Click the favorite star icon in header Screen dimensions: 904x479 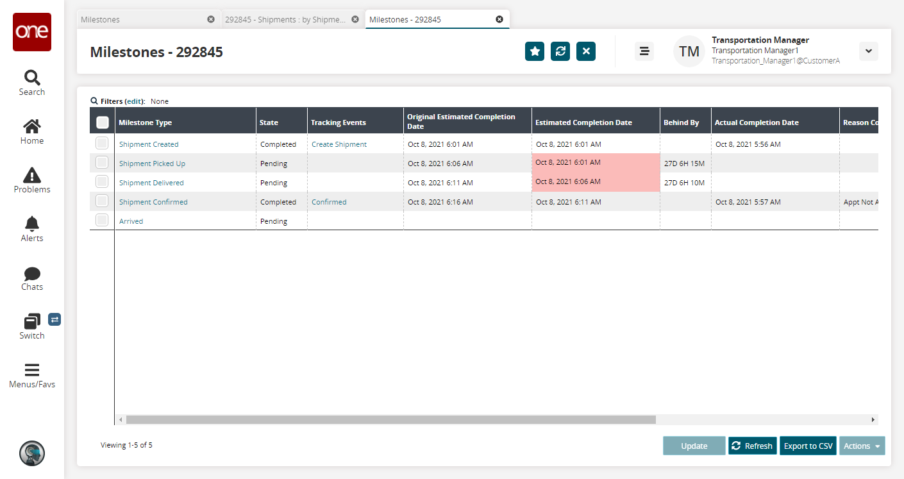point(534,51)
